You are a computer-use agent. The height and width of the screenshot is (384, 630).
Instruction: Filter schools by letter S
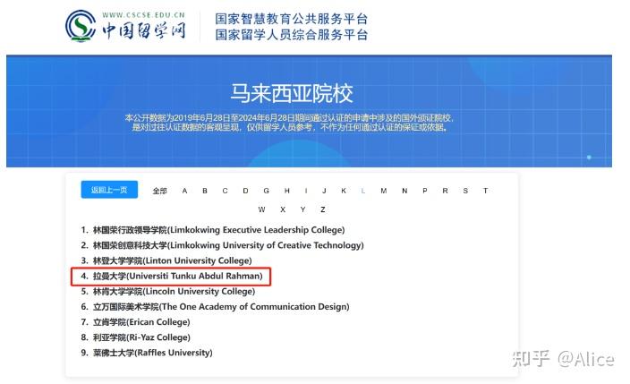(465, 191)
